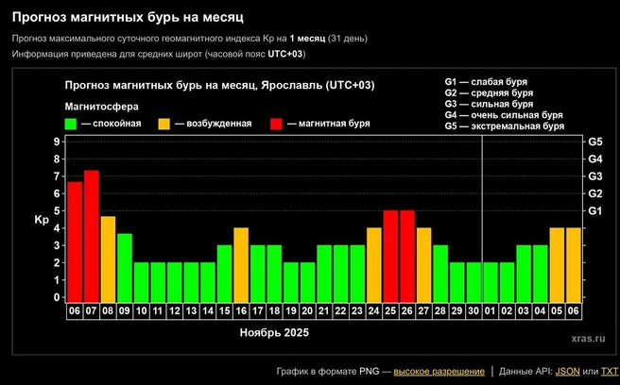Screen dimensions: 620x385
Task: Click the green спокойная legend swatch
Action: click(70, 124)
